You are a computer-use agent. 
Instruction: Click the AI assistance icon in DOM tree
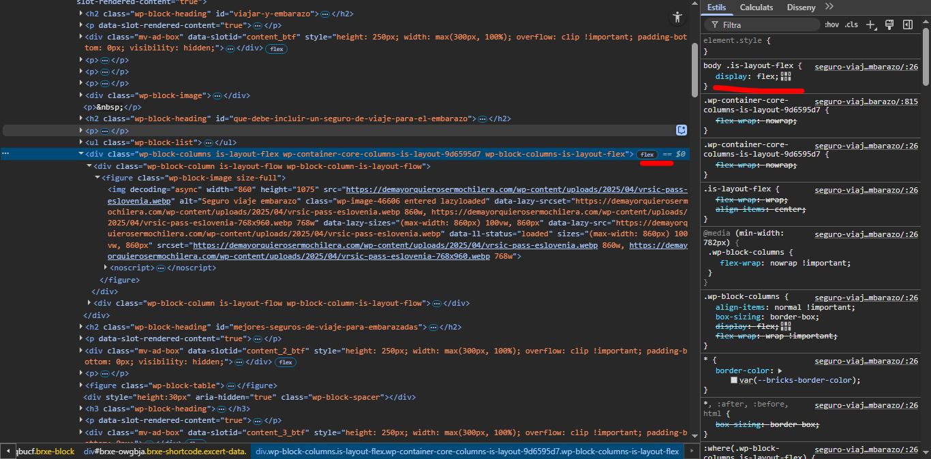[681, 130]
